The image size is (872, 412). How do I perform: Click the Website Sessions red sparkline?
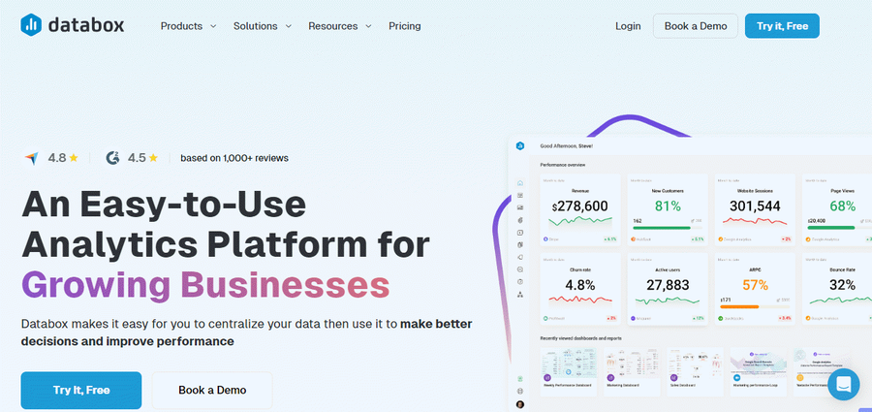coord(755,221)
